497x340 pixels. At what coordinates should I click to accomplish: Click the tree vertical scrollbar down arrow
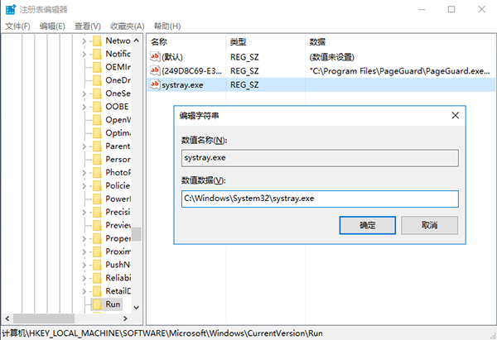[137, 308]
